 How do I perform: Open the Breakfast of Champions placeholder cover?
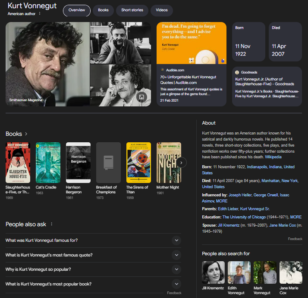(x=108, y=163)
